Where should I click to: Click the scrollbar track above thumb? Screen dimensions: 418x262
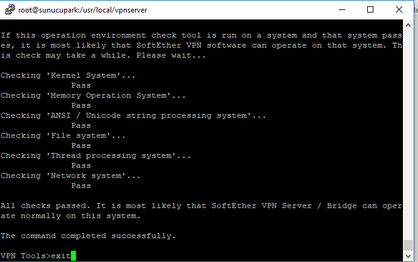coord(408,133)
